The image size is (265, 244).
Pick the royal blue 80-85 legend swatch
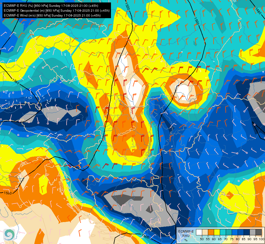[241, 232]
